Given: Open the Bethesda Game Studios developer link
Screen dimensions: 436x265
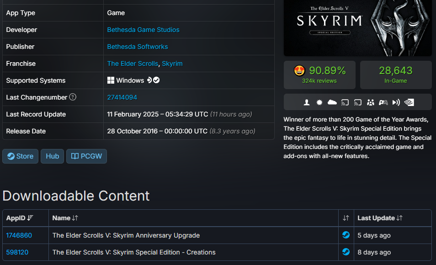Looking at the screenshot, I should click(x=143, y=30).
